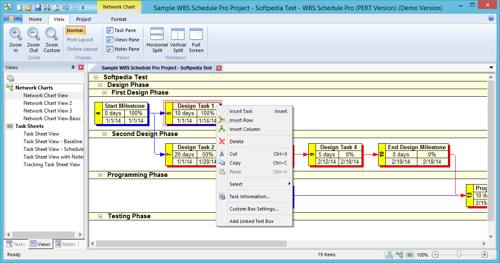Image resolution: width=500 pixels, height=263 pixels.
Task: Open the Select submenu in context menu
Action: 254,184
